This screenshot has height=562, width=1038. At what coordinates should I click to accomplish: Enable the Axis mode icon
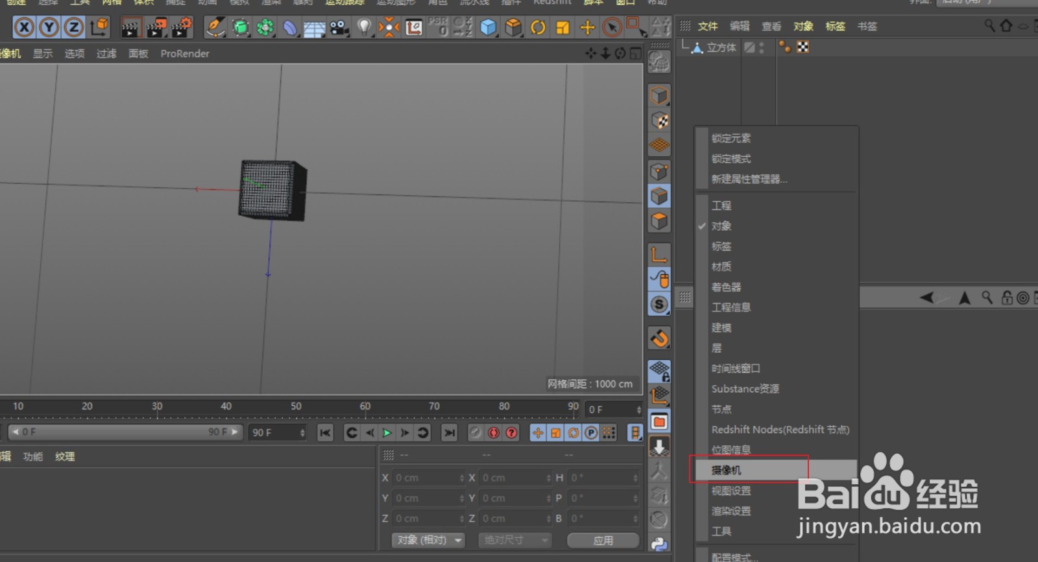(659, 254)
